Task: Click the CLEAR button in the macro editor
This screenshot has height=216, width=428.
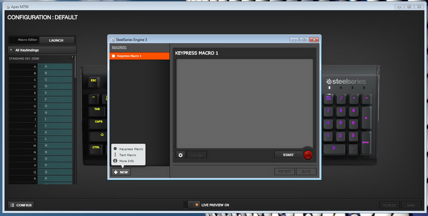Action: 197,155
